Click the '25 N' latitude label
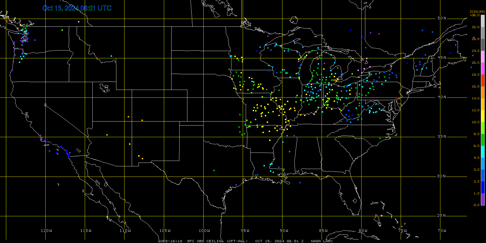 (442, 216)
